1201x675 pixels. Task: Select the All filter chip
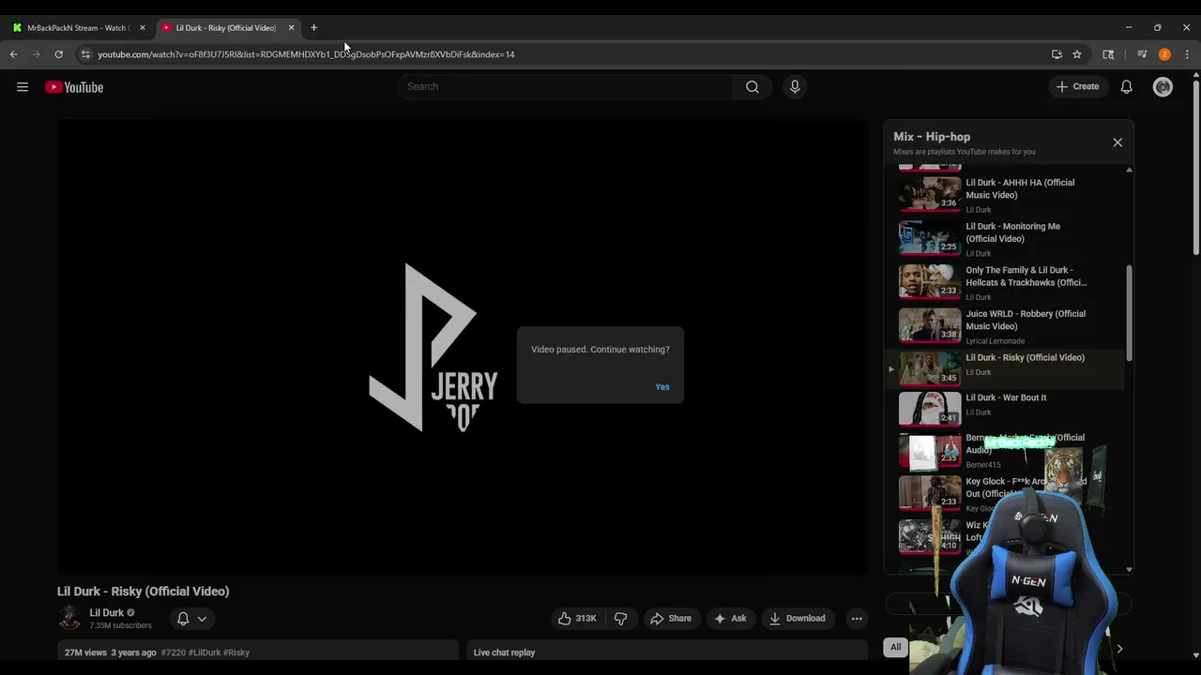click(x=895, y=647)
